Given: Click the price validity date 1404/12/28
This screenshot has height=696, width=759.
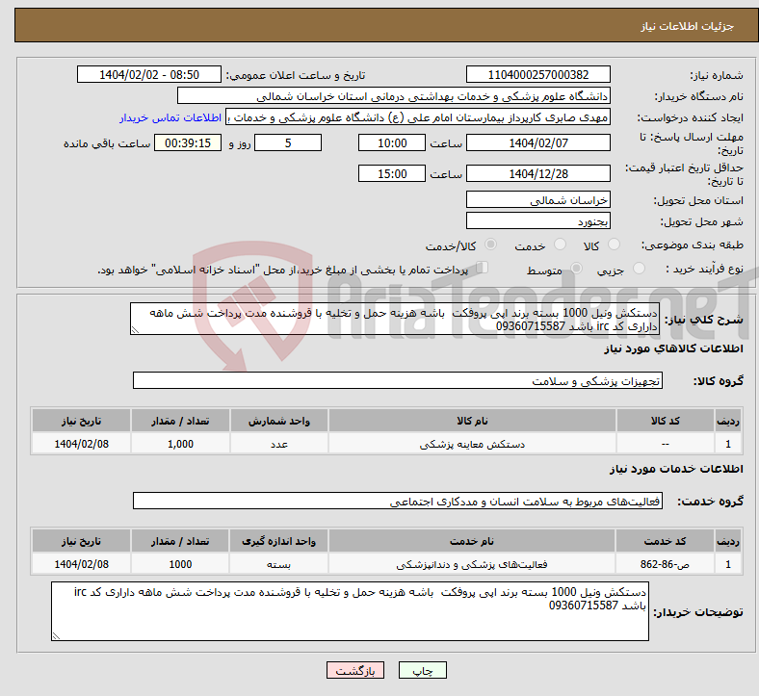Looking at the screenshot, I should pyautogui.click(x=537, y=173).
